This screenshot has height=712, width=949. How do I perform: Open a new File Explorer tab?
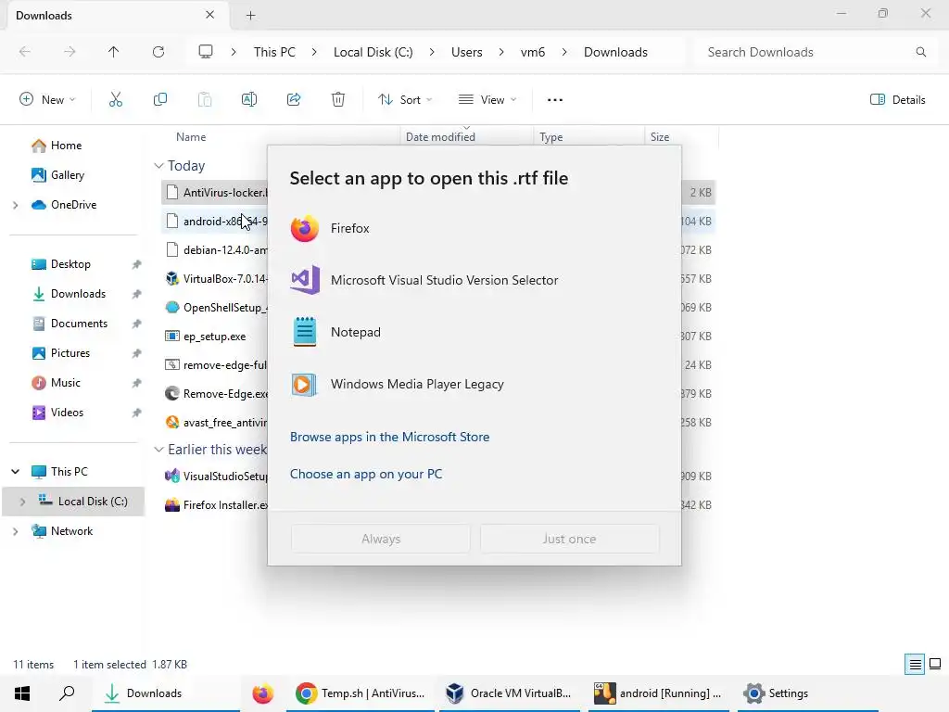pos(250,16)
